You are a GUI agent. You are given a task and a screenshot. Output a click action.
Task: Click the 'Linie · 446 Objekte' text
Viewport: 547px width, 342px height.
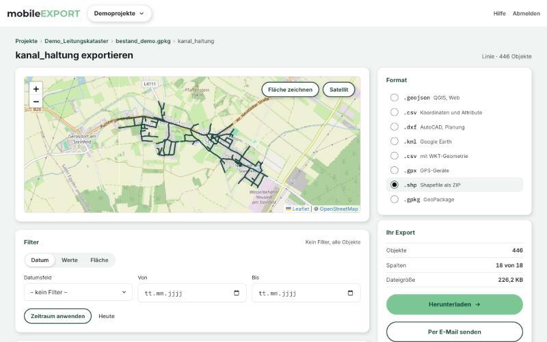pyautogui.click(x=507, y=57)
